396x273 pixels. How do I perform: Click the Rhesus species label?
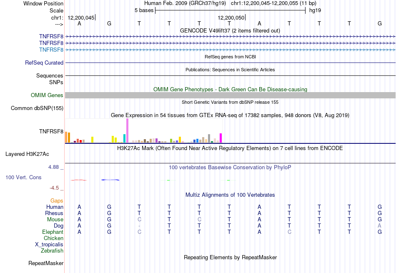(54, 213)
